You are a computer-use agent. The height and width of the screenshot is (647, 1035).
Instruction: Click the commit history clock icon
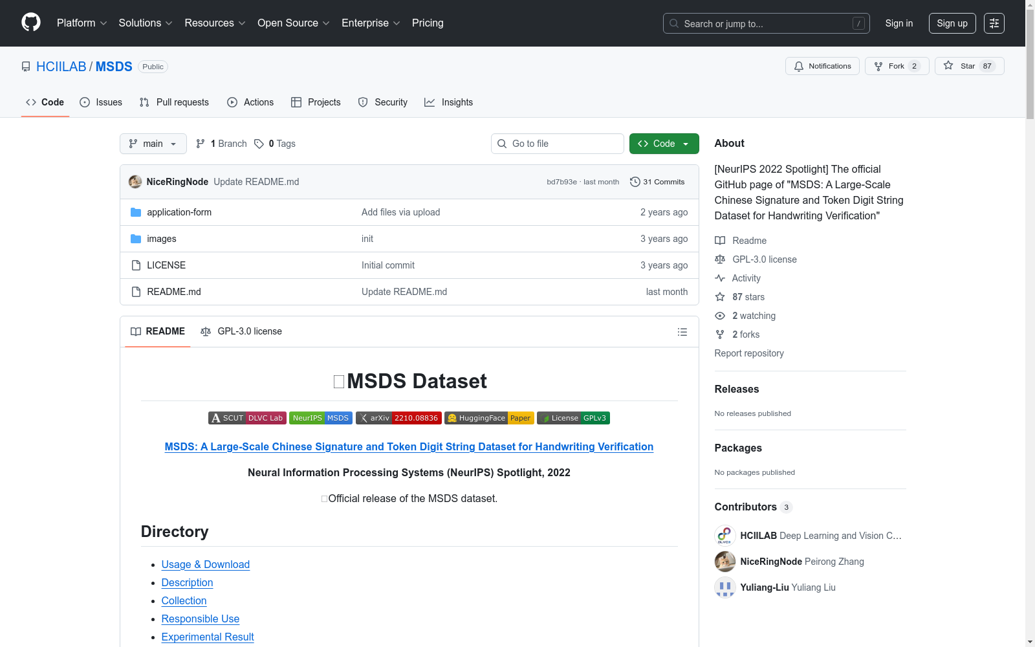click(635, 182)
